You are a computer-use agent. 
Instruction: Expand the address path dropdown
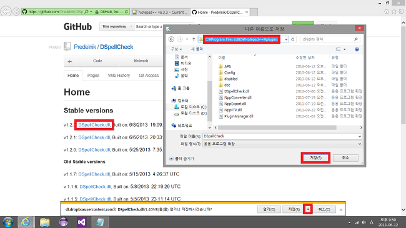(286, 39)
